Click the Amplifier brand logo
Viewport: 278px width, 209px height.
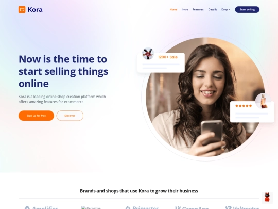[x=41, y=207]
